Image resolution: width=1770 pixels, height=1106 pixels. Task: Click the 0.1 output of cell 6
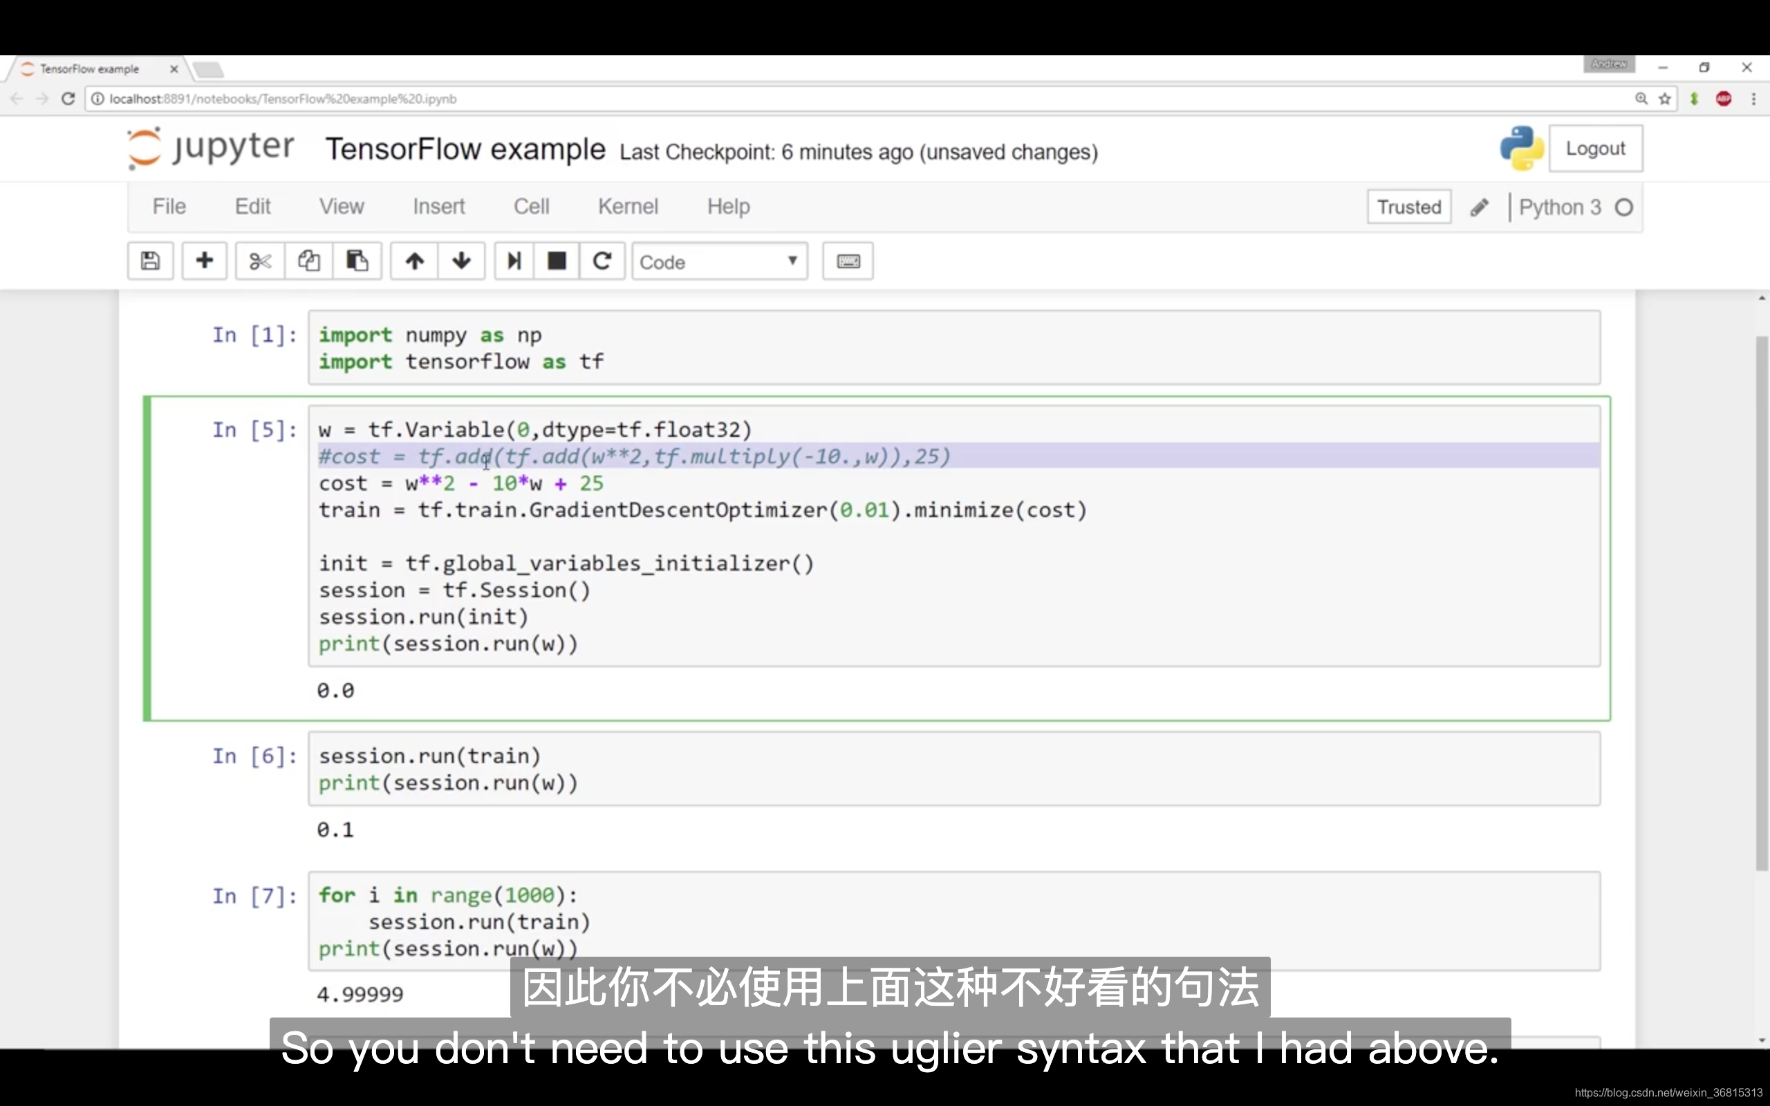pos(335,829)
